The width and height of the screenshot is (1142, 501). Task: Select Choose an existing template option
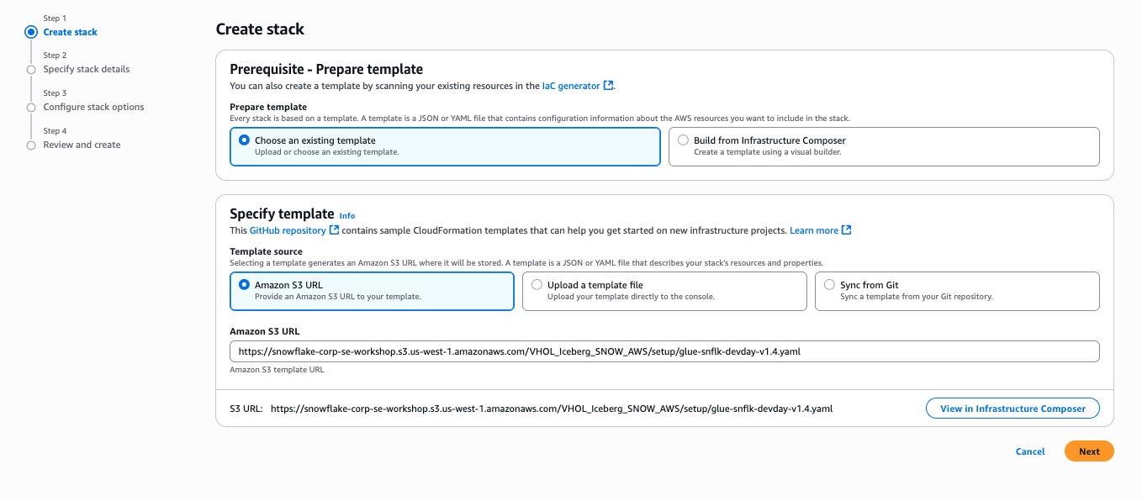pyautogui.click(x=244, y=140)
